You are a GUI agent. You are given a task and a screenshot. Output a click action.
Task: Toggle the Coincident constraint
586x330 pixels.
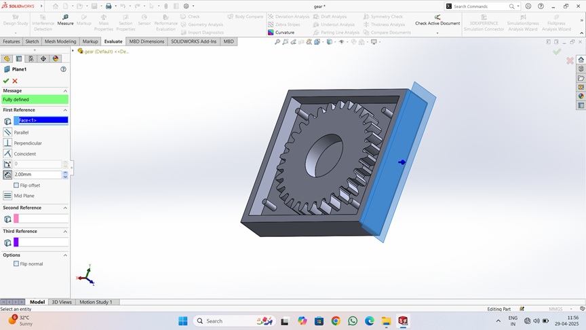point(7,153)
